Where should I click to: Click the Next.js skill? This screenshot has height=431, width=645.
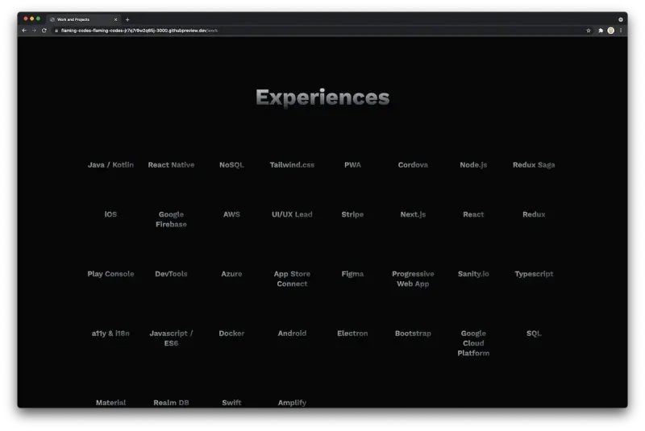pyautogui.click(x=413, y=214)
